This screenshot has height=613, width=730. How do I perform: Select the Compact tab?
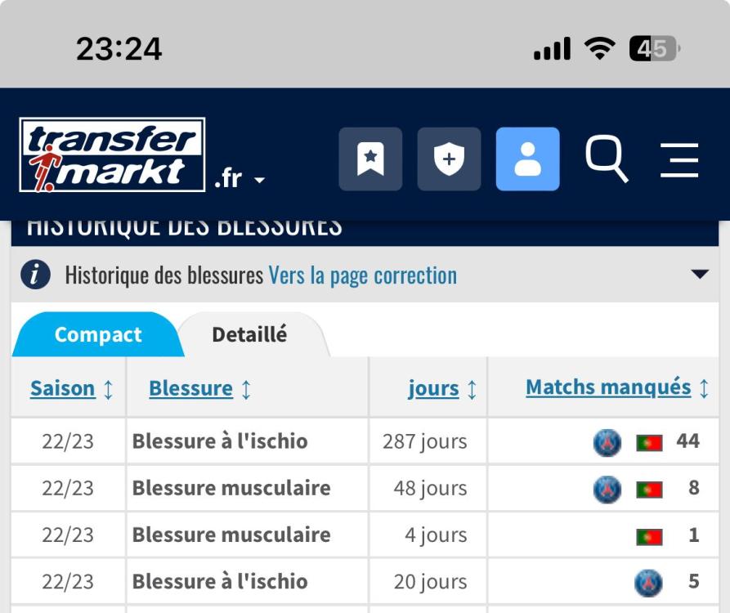click(x=98, y=334)
